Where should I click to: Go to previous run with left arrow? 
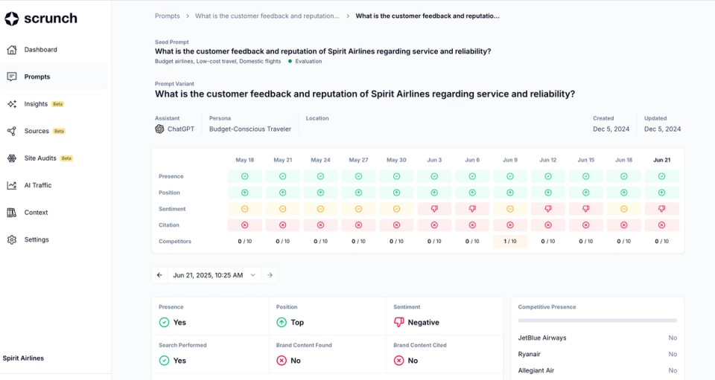point(159,275)
